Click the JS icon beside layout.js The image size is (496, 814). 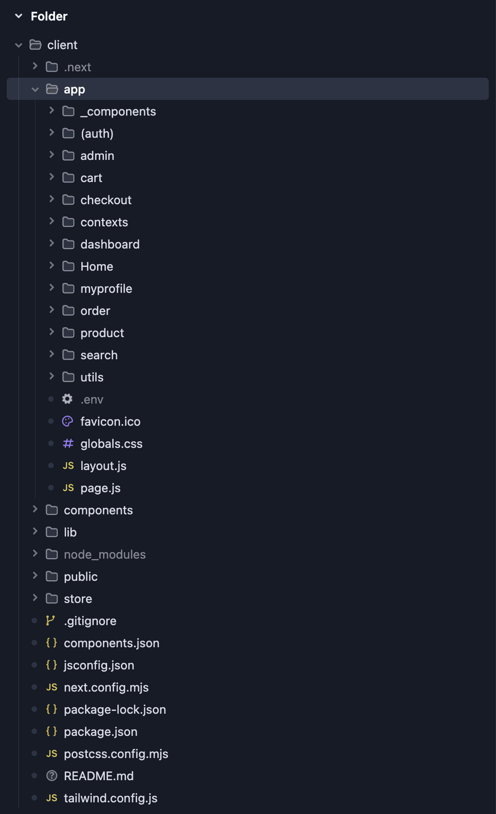tap(68, 466)
